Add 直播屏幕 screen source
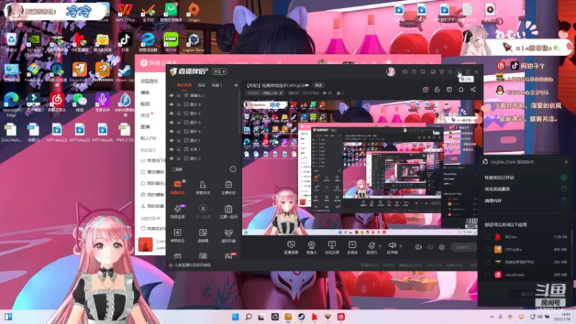The width and height of the screenshot is (576, 324). point(291,248)
